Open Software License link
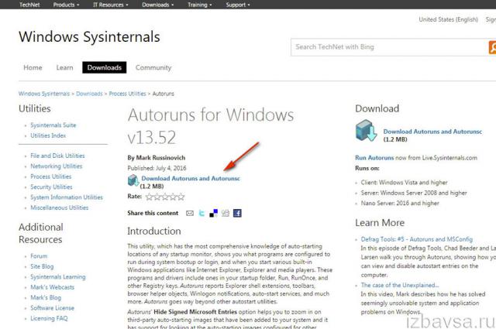Image resolution: width=496 pixels, height=329 pixels. click(52, 308)
